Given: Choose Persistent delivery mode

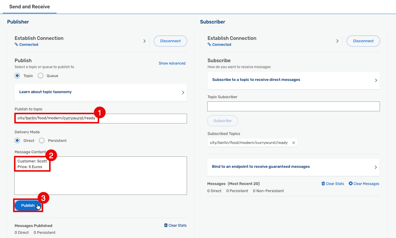Looking at the screenshot, I should [42, 140].
